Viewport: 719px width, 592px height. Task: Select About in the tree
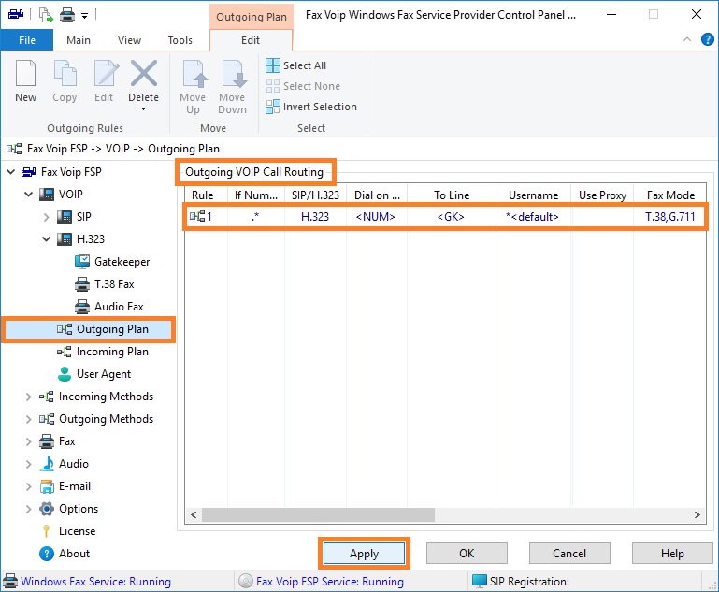tap(65, 554)
